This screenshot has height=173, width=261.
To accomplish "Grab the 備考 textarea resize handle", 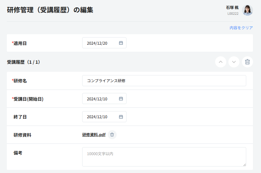I will click(x=244, y=165).
